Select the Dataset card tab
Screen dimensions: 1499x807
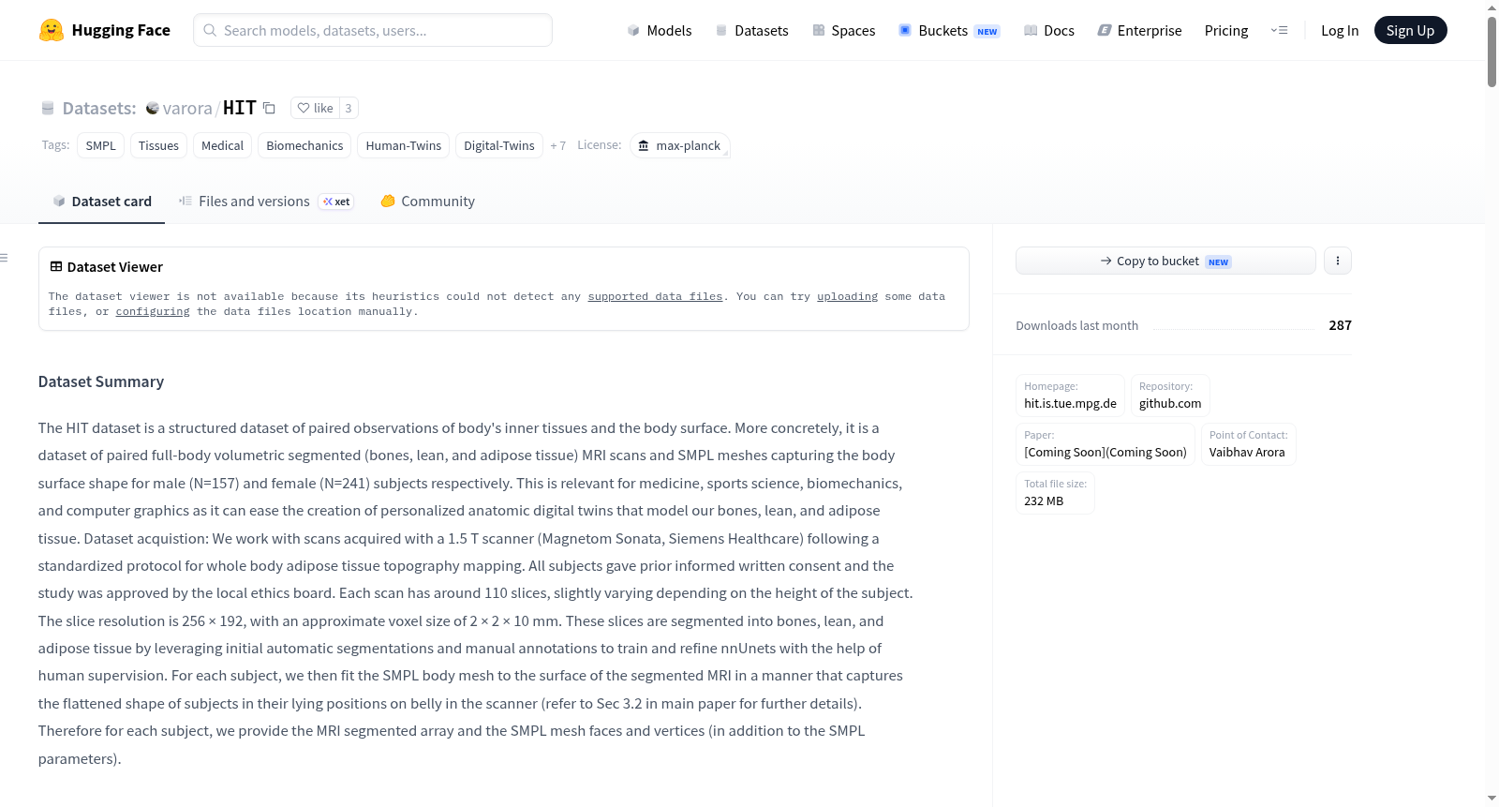point(102,201)
